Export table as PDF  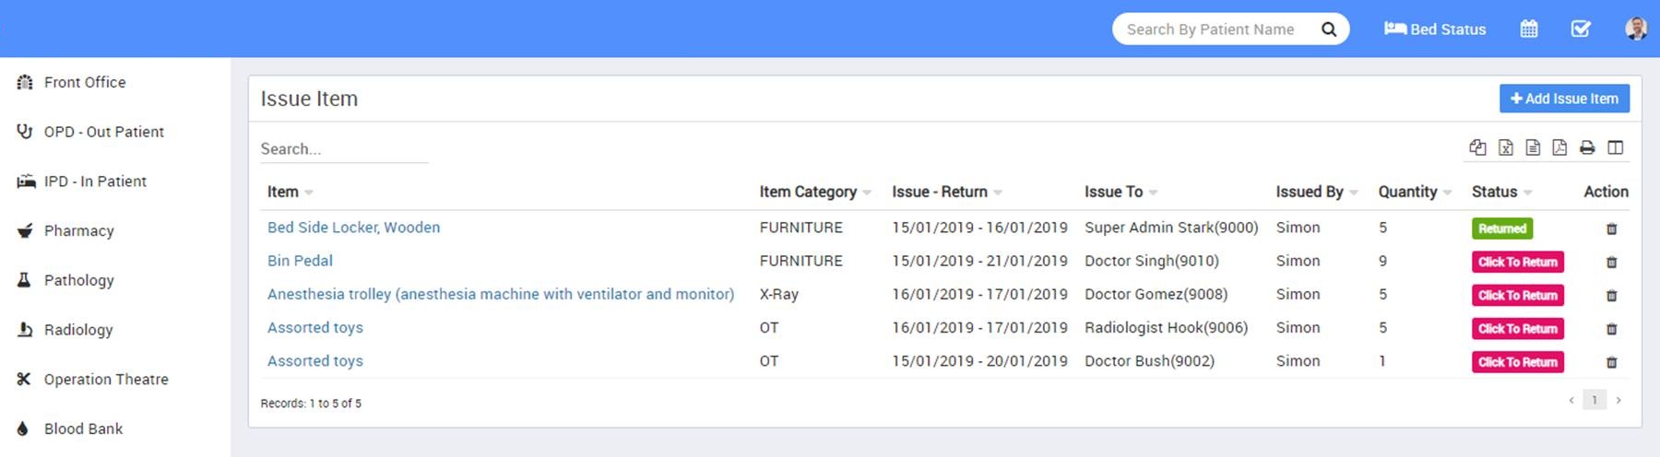point(1559,147)
